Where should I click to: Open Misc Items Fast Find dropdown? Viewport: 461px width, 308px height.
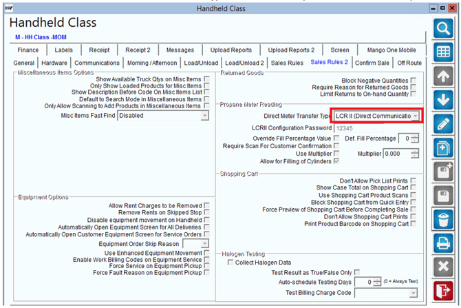coord(205,116)
